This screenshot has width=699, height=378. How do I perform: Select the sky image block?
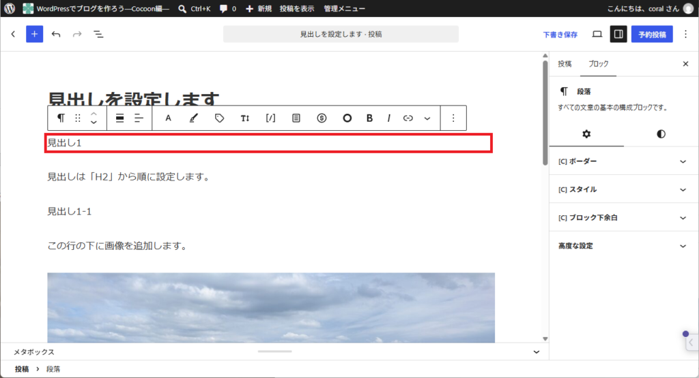[271, 307]
